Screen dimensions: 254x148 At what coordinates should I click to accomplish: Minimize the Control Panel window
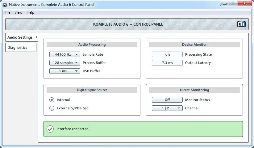pos(224,3)
